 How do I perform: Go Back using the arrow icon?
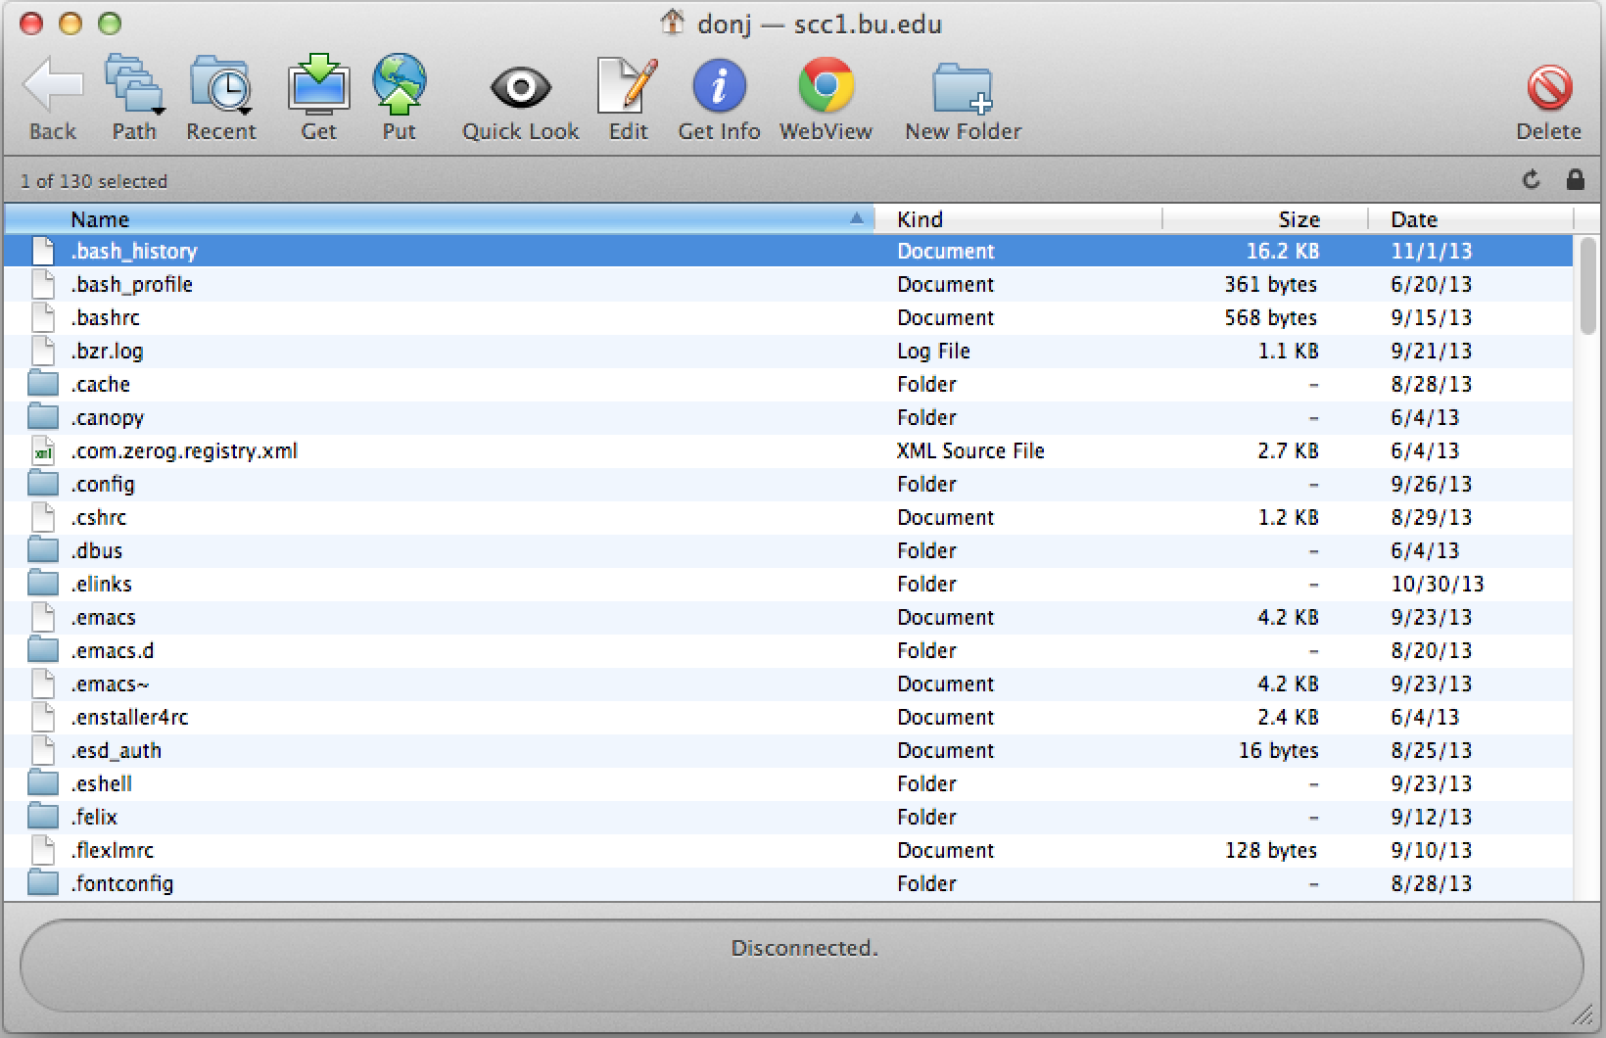click(x=53, y=86)
